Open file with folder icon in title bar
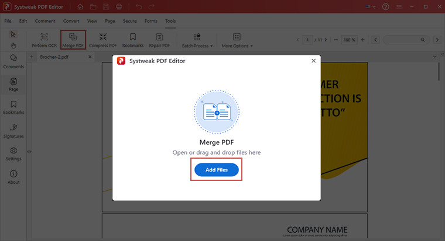 (93, 7)
